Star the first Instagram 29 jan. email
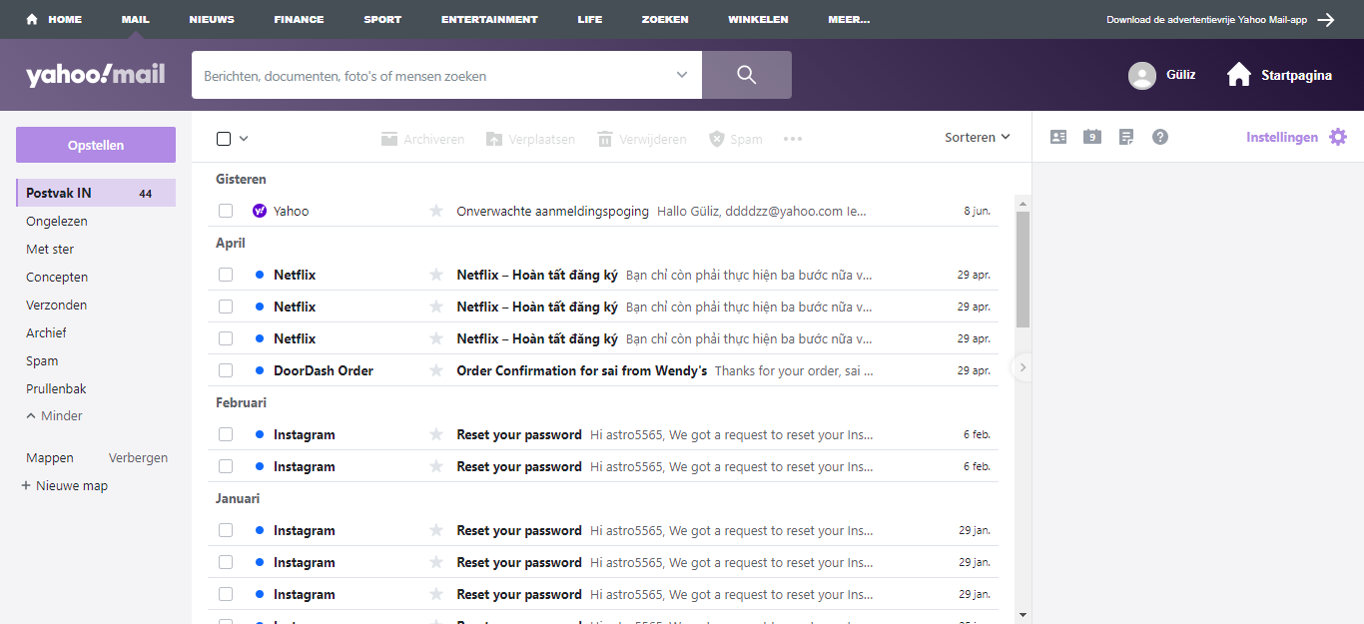Viewport: 1364px width, 624px height. click(435, 530)
